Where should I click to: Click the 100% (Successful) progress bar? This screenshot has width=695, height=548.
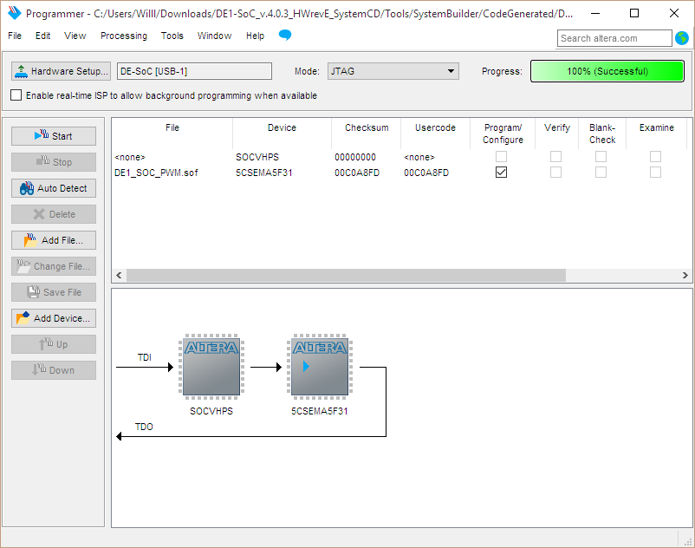(607, 71)
